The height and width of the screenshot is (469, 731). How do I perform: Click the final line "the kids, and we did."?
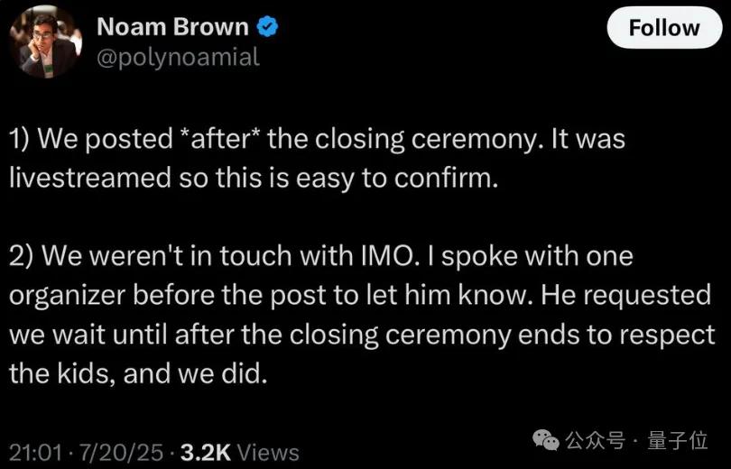138,372
